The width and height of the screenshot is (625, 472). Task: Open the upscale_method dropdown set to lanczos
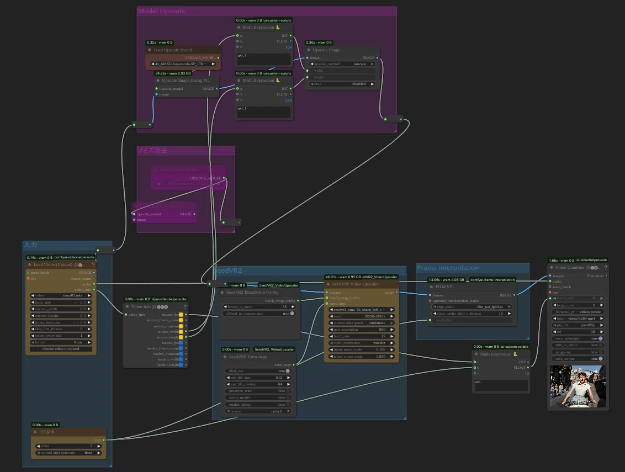pyautogui.click(x=342, y=64)
